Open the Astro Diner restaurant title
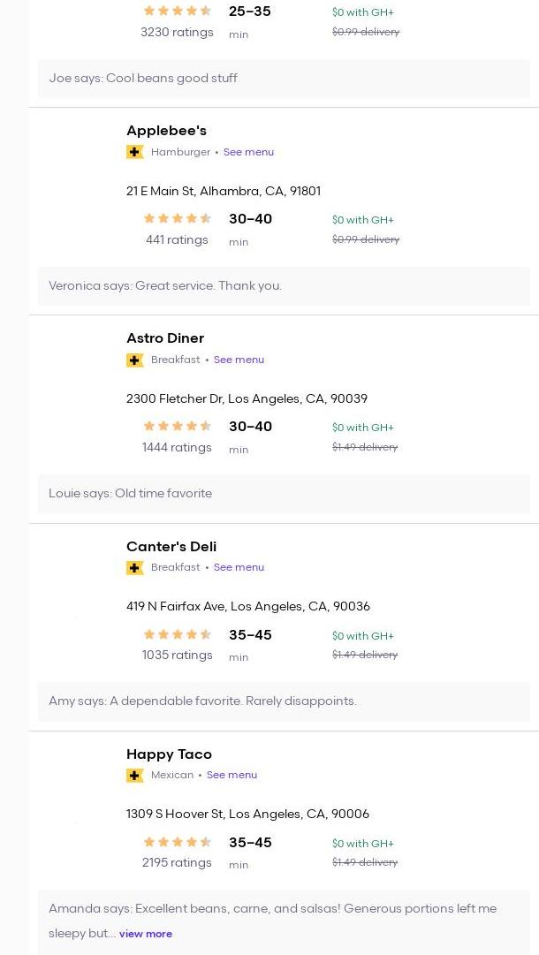The width and height of the screenshot is (539, 955). [165, 338]
